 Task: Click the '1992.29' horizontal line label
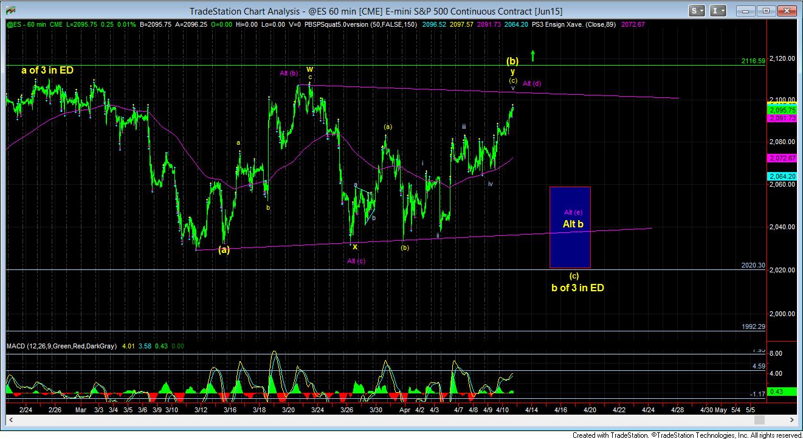753,327
